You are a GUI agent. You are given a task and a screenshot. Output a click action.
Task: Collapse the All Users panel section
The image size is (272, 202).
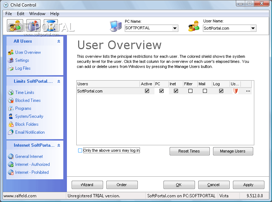click(x=59, y=41)
